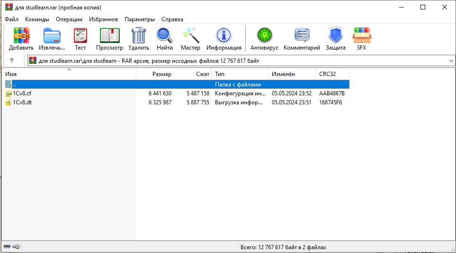Go up one folder level arrow
Viewport: 456px width, 253px height.
12,60
